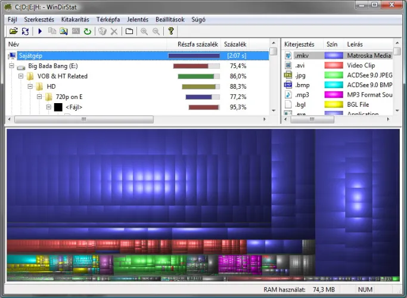Sort by the Százalék column header
Image resolution: width=407 pixels, height=298 pixels.
235,45
